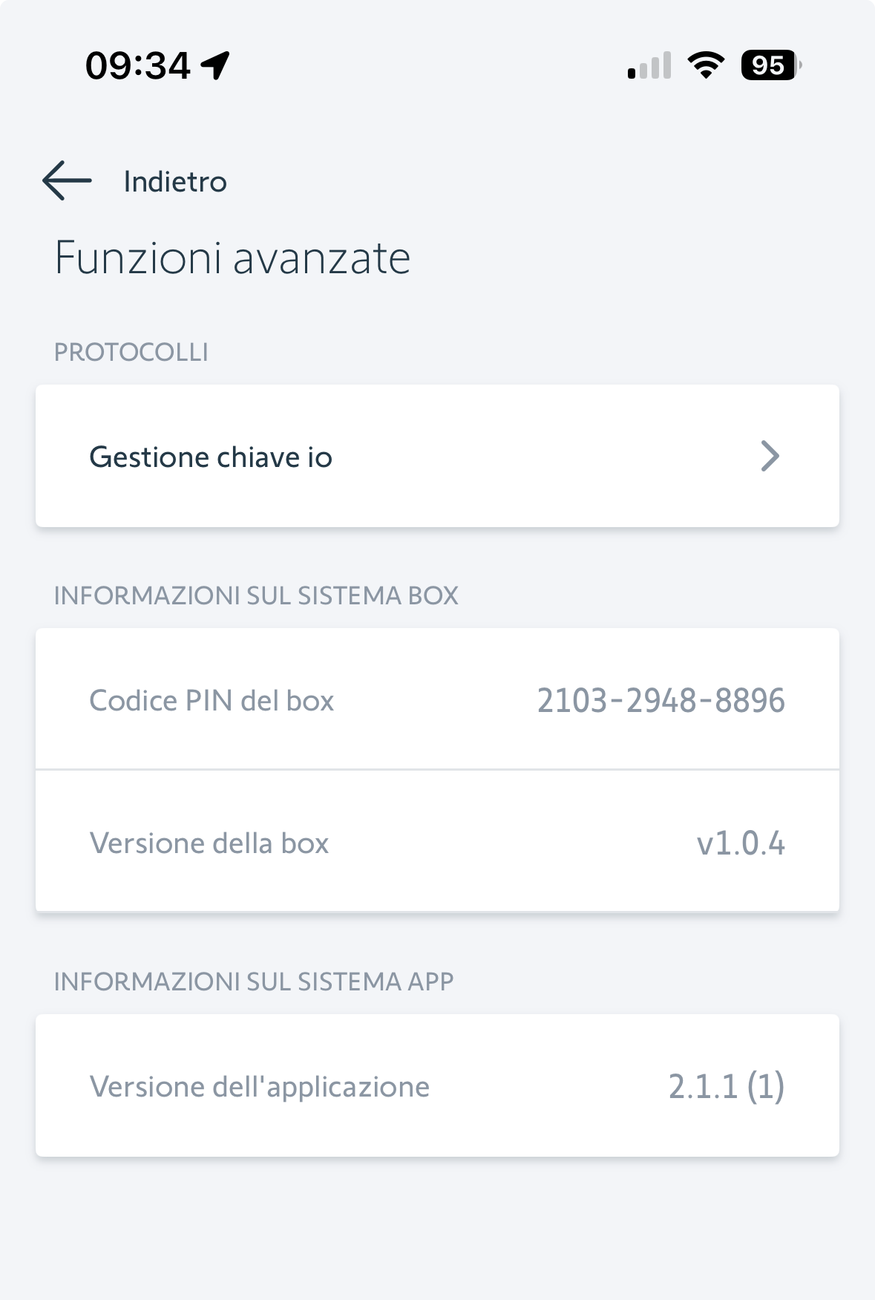The image size is (875, 1300).
Task: Tap the INFORMAZIONI SUL SISTEMA APP header
Action: [x=254, y=981]
